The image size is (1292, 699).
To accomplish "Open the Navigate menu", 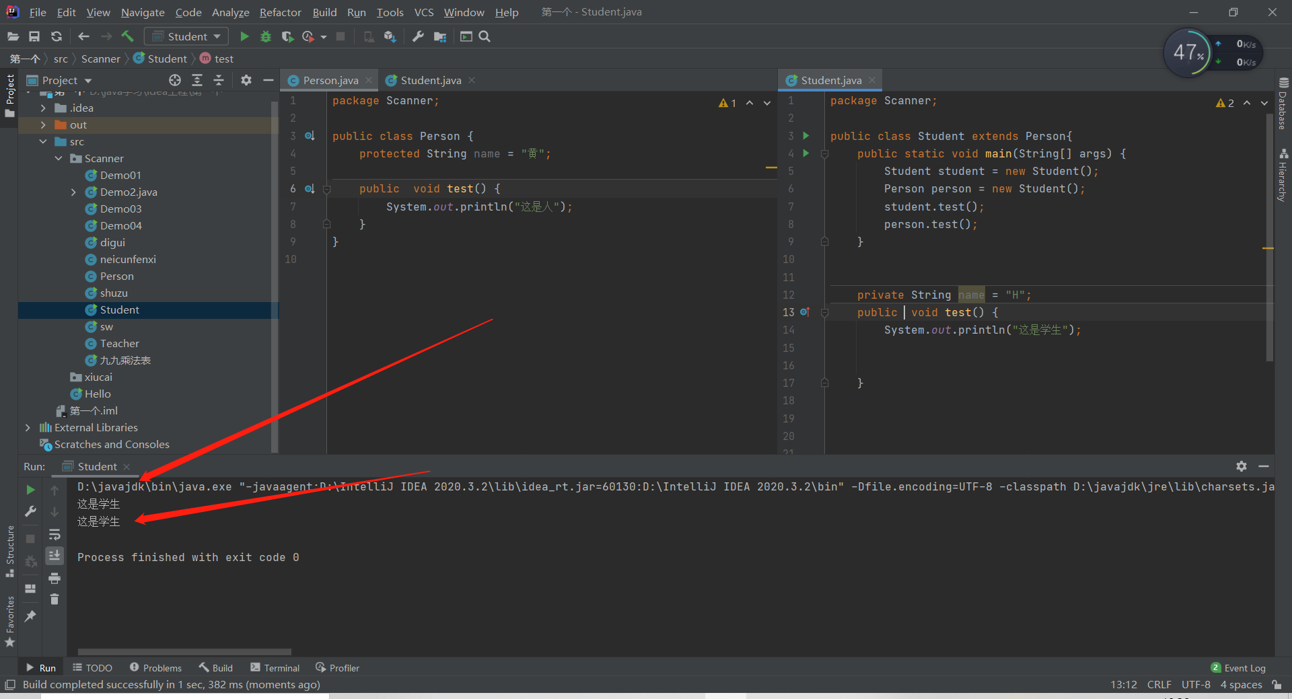I will pos(143,12).
